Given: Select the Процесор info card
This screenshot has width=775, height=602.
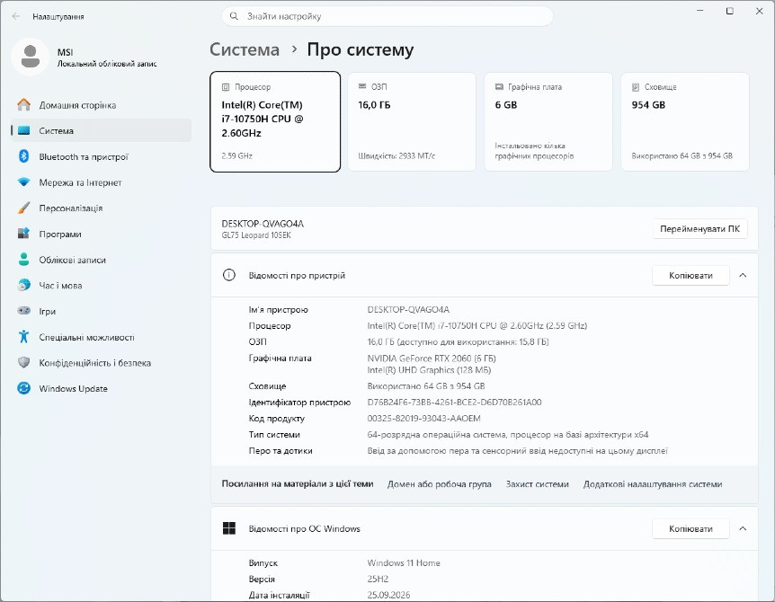Looking at the screenshot, I should [275, 122].
